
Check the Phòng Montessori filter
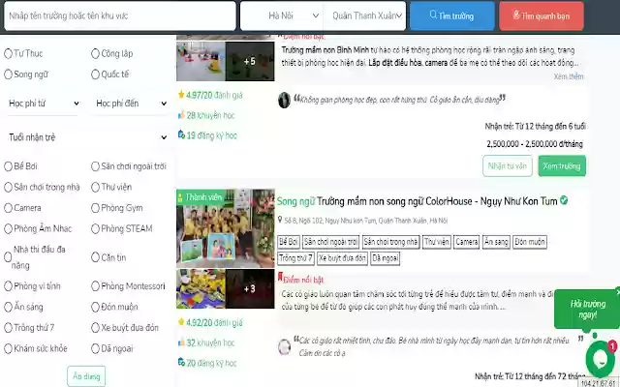pos(95,286)
